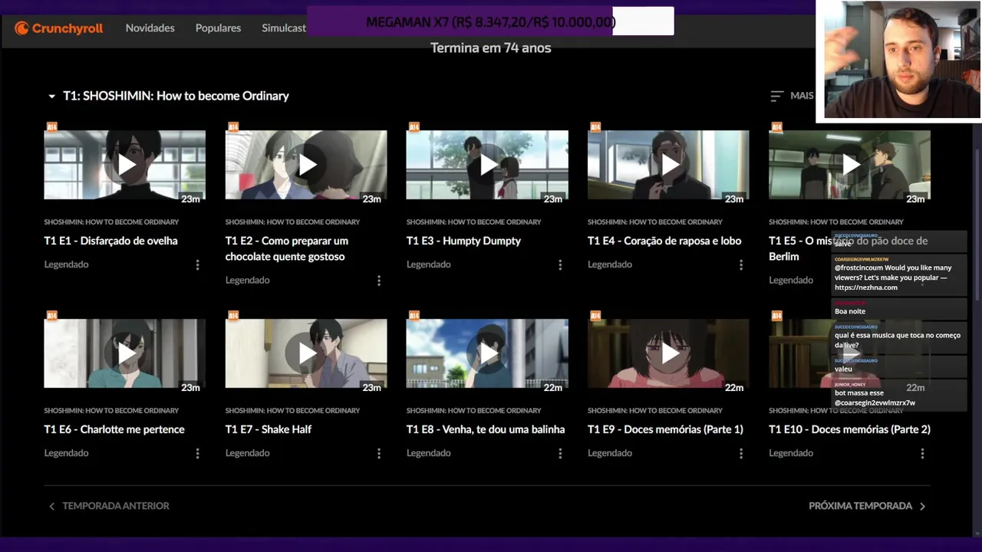Click the nezhna.com link in chat
Viewport: 982px width, 552px height.
[x=866, y=287]
